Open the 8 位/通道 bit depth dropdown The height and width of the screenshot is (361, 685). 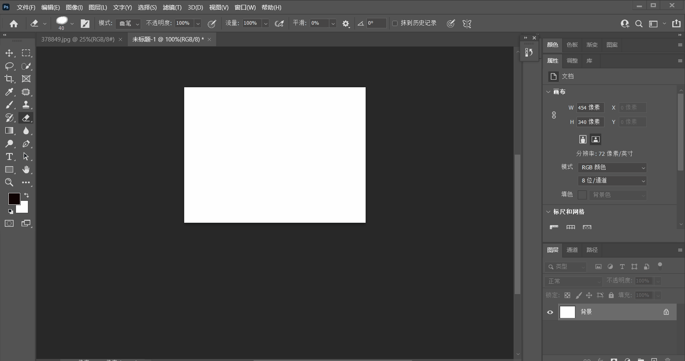point(612,181)
